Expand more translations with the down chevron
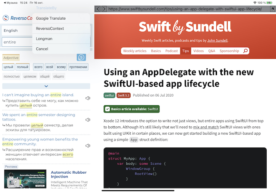276x193 pixels. pos(46,86)
